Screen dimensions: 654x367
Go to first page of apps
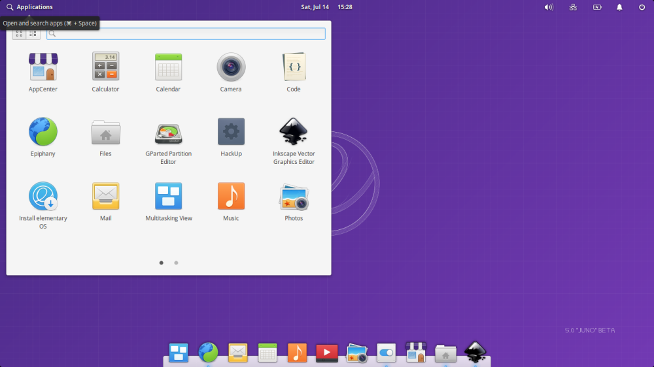click(x=162, y=263)
